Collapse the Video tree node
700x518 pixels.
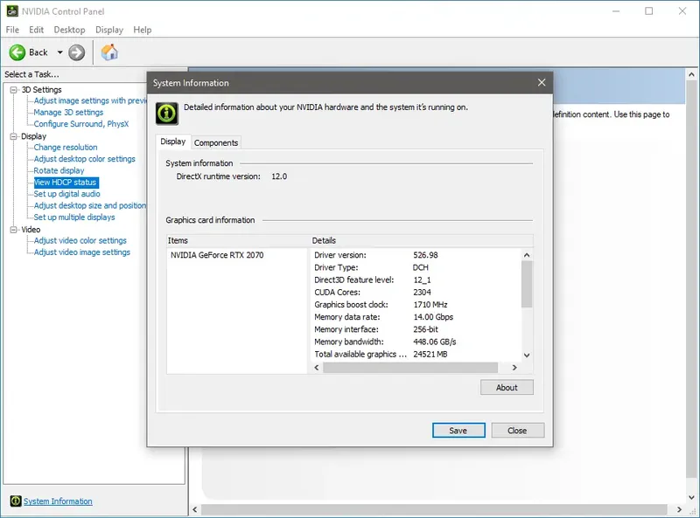point(14,229)
